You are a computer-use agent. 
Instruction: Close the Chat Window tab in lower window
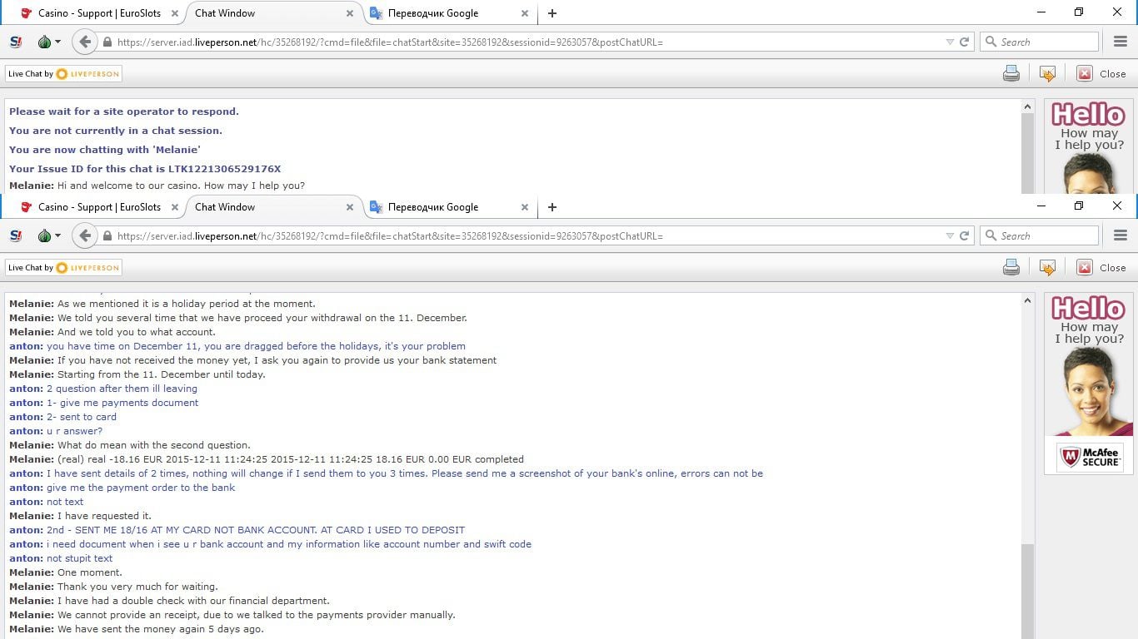350,207
